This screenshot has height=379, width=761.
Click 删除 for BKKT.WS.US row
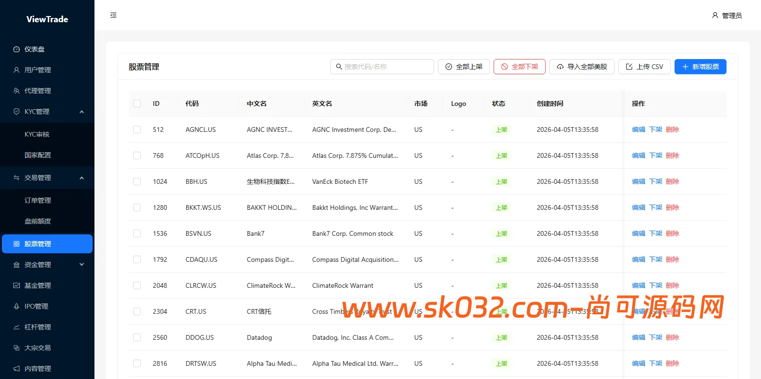[673, 207]
